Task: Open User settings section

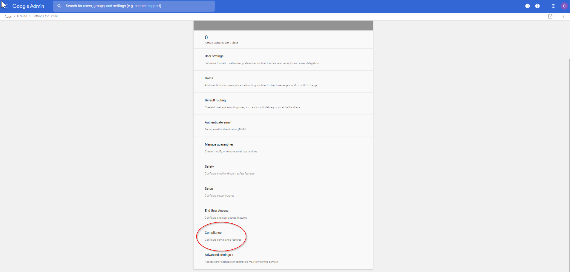Action: tap(283, 60)
